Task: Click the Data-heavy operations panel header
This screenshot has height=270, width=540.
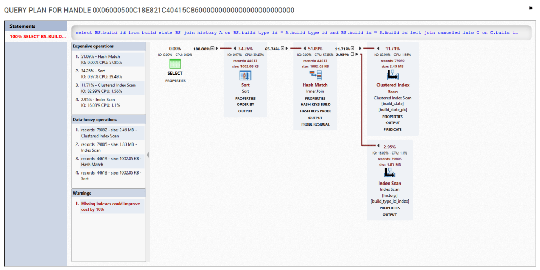Action: 109,120
